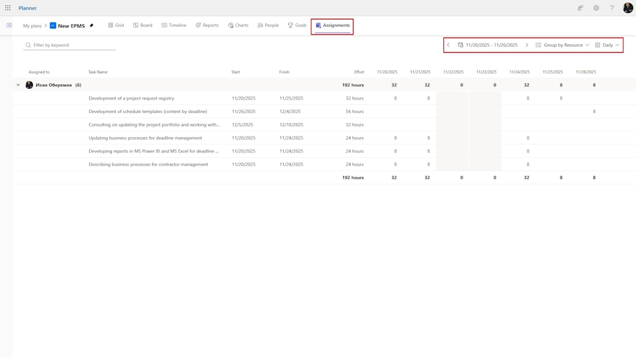
Task: Click Иван Оберемок's avatar
Action: [29, 85]
